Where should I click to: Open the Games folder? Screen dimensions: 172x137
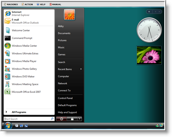[x=62, y=55]
